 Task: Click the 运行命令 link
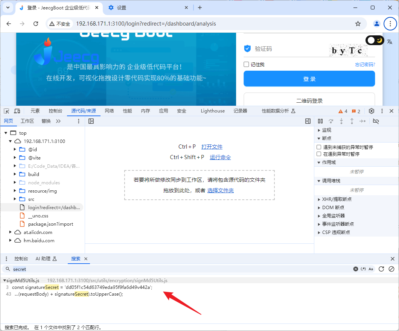click(x=220, y=157)
